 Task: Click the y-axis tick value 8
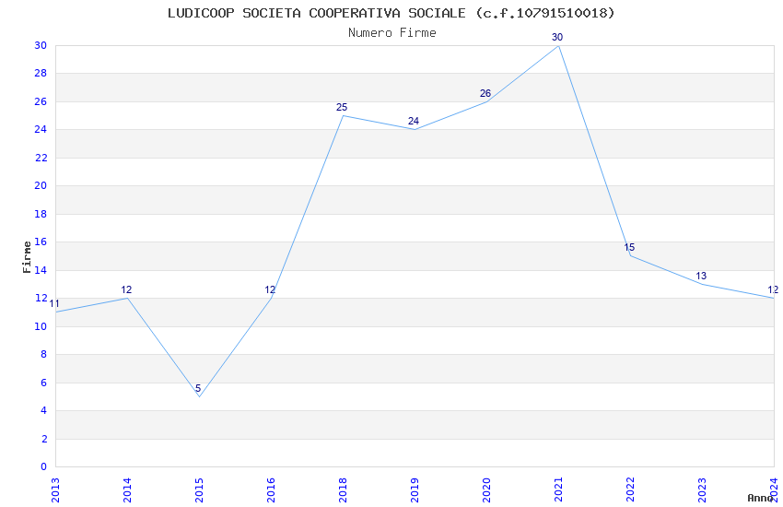pos(44,355)
